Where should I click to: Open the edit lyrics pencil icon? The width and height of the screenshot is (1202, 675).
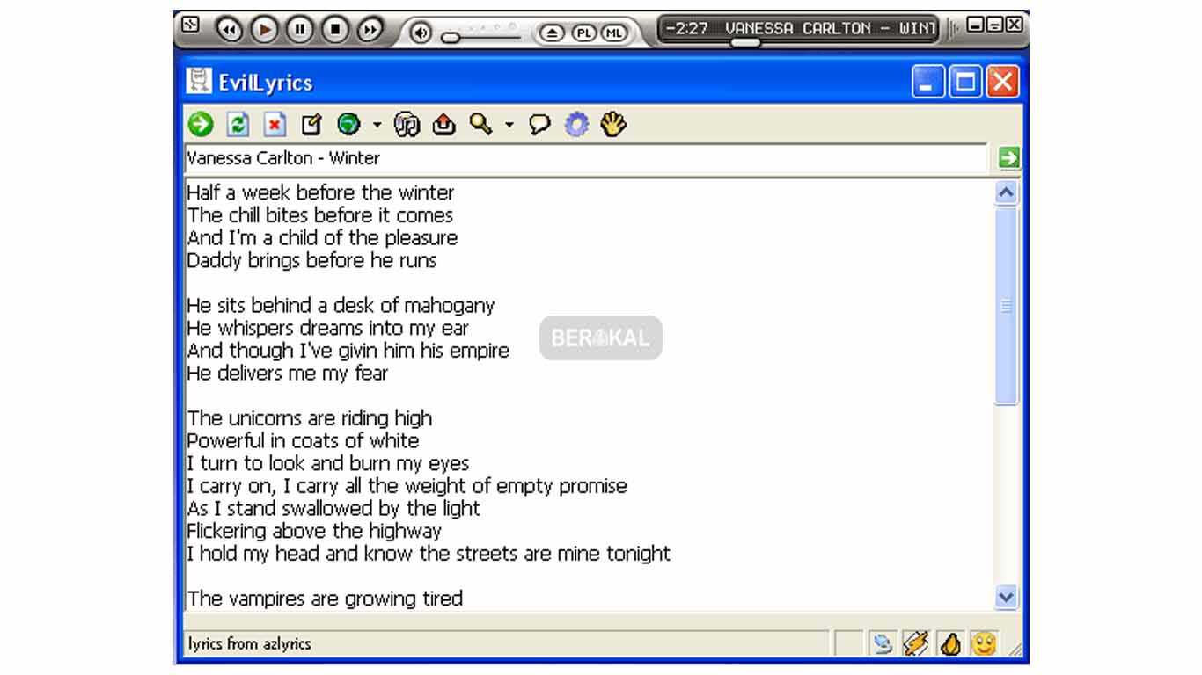(311, 125)
